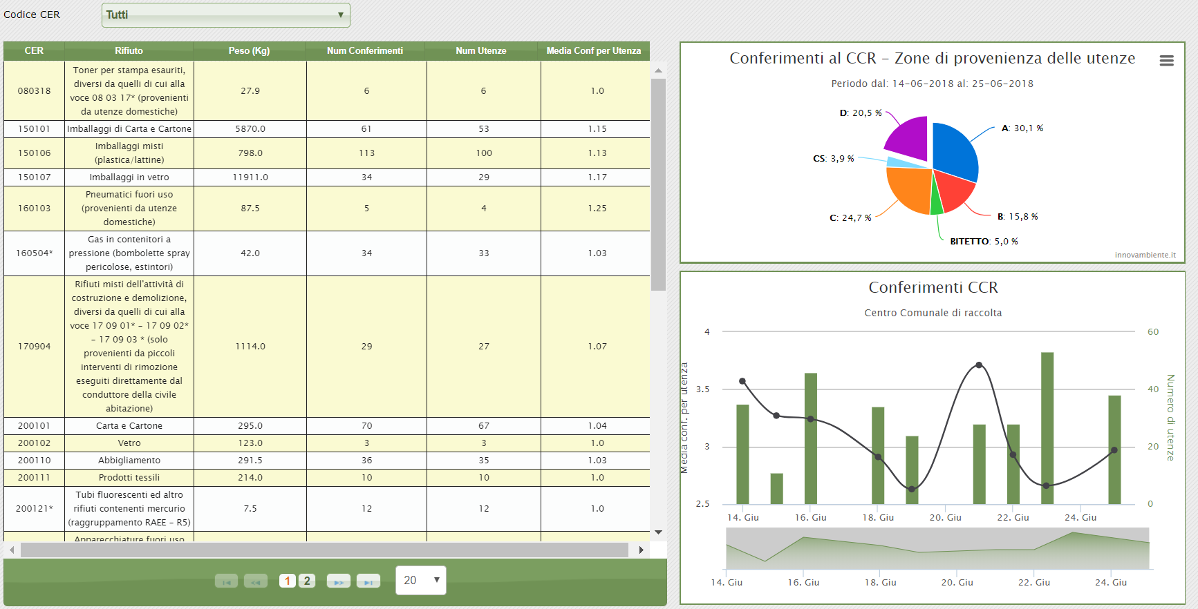Click the weight value 5870.0
Screen dimensions: 1198x609
tap(250, 128)
